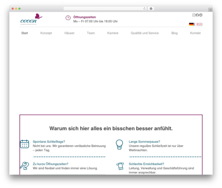Viewport: 222px width, 188px height.
Task: Open a new browser tab
Action: (210, 10)
